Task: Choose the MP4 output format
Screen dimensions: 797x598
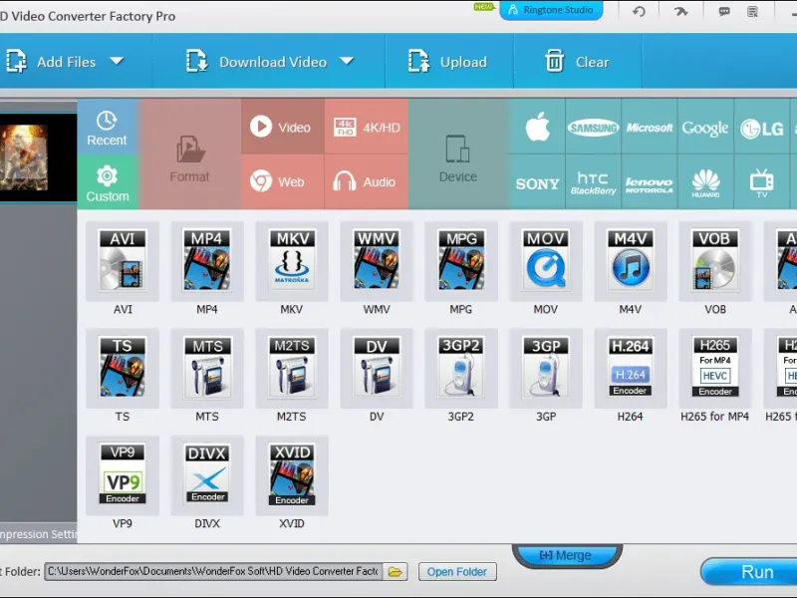Action: click(207, 261)
